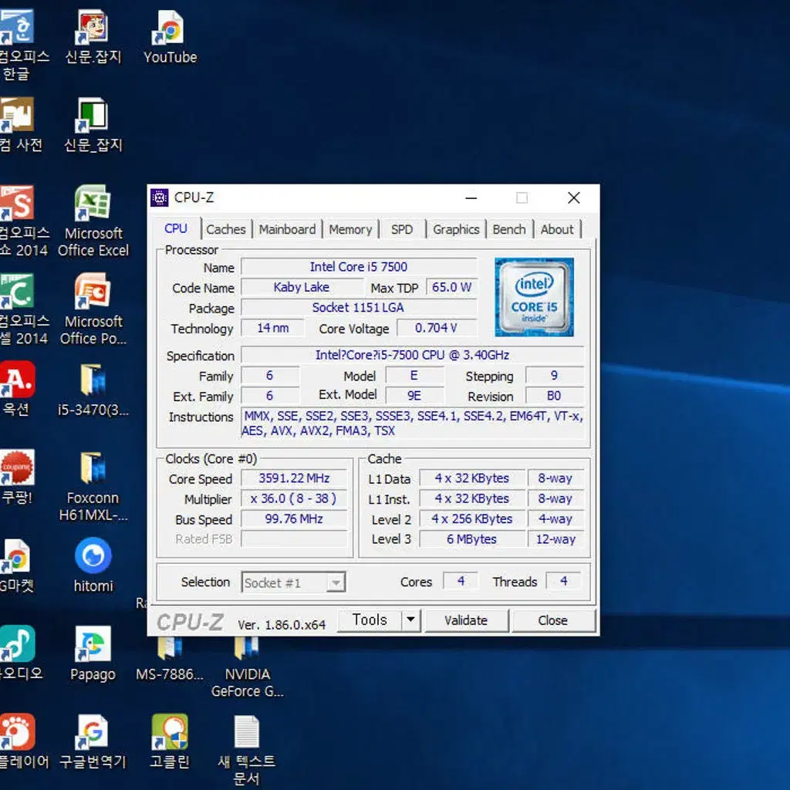
Task: Launch the 한컴오피스 한쇼 2014 shortcut
Action: [x=24, y=221]
